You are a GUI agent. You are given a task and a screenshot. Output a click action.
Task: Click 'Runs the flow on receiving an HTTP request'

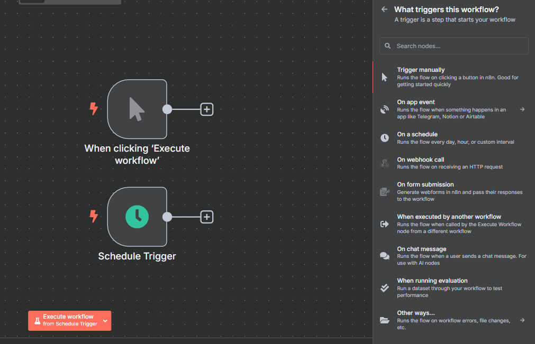pyautogui.click(x=450, y=167)
